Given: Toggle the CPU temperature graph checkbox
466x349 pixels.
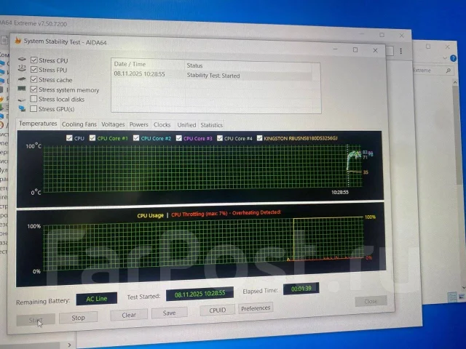Looking at the screenshot, I should 69,138.
